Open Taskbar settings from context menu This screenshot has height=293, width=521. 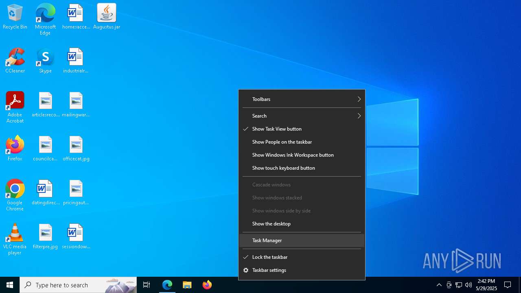coord(302,270)
